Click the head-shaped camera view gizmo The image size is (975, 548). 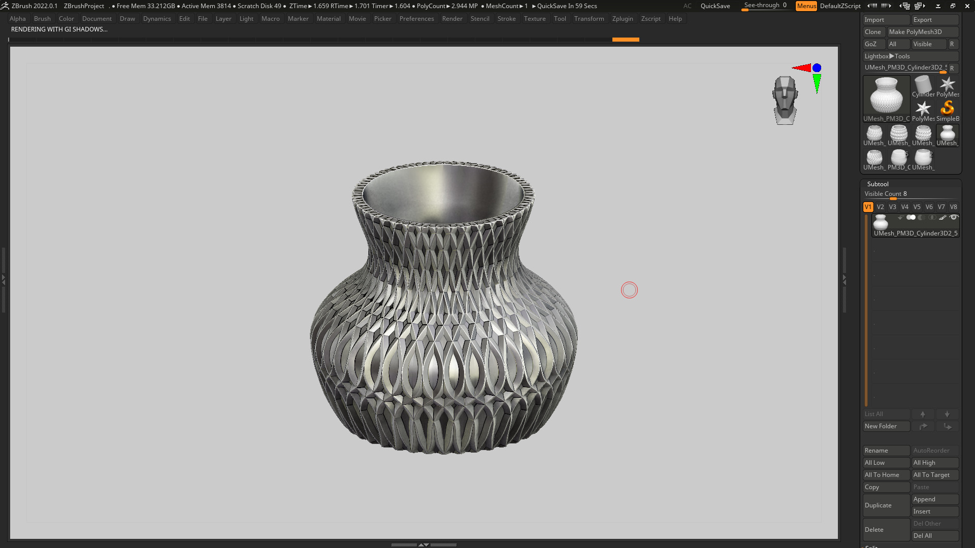point(785,100)
